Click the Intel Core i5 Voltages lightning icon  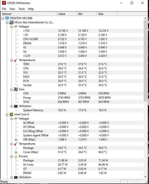[x=16, y=119]
